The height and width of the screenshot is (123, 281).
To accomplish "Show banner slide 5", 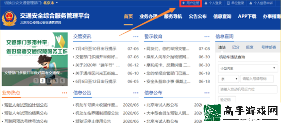I will click(62, 81).
